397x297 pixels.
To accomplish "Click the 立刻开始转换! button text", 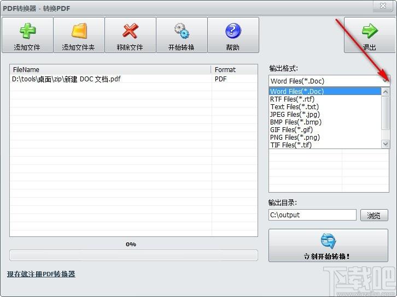I will tap(327, 256).
